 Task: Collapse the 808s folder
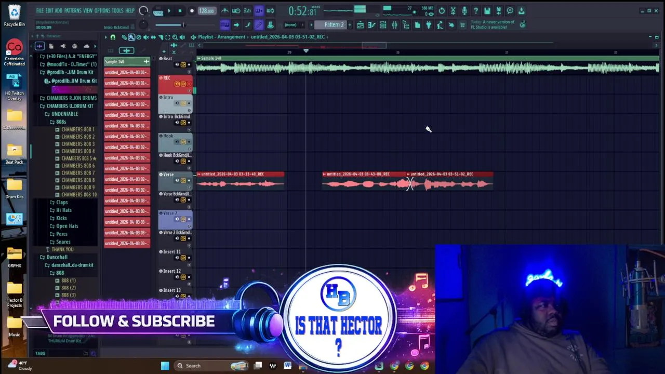(58, 122)
